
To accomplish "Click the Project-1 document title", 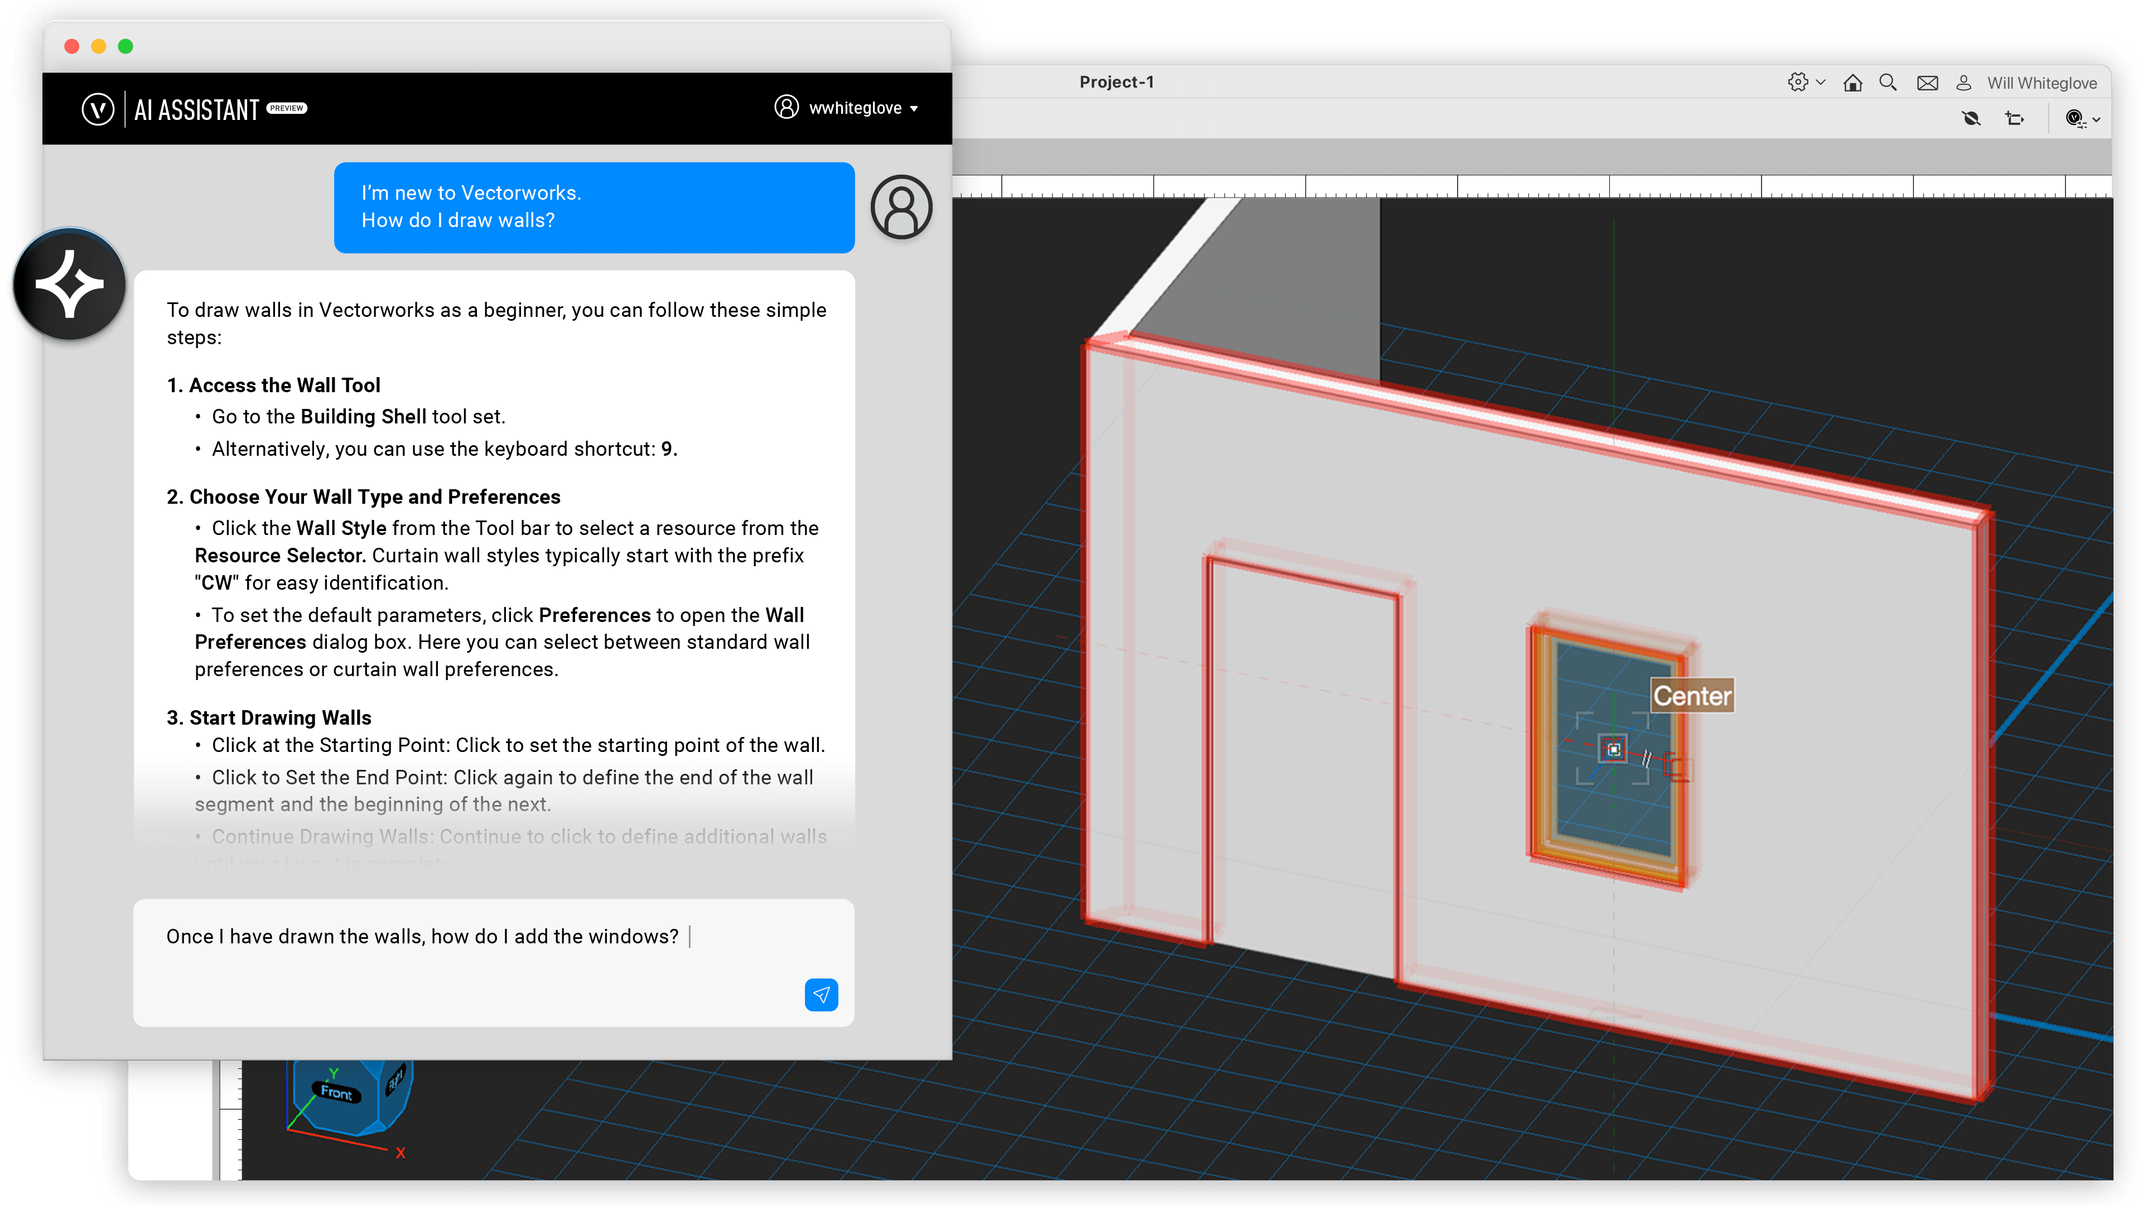I will click(1116, 83).
